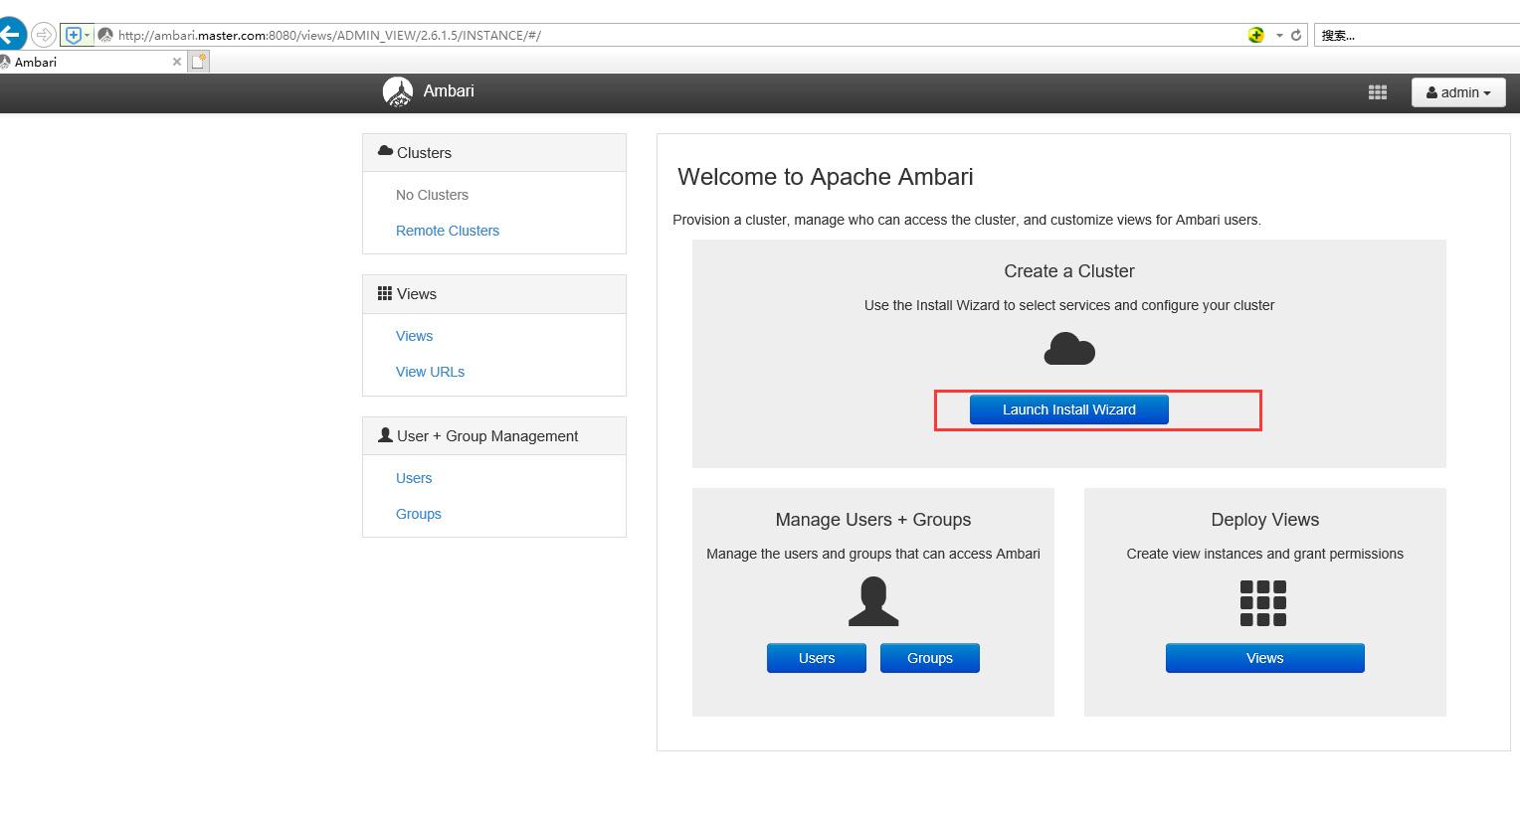
Task: Click the Ambari logo icon in header
Action: pyautogui.click(x=398, y=91)
